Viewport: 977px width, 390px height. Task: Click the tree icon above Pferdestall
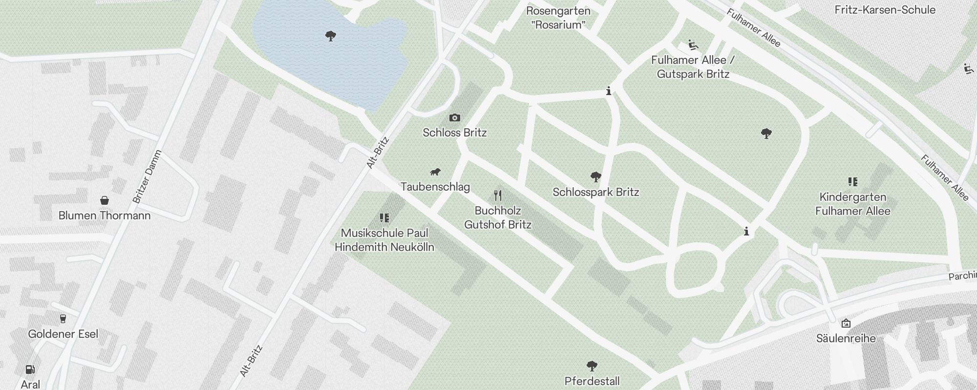(592, 366)
